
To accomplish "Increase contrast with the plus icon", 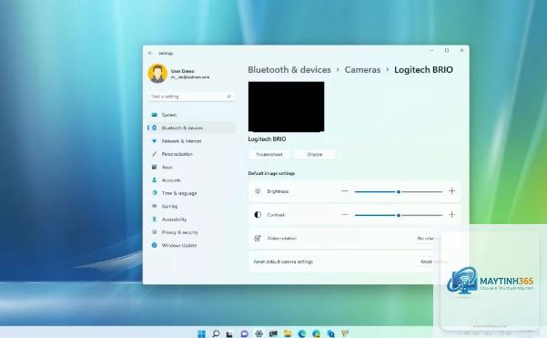I will (x=451, y=215).
